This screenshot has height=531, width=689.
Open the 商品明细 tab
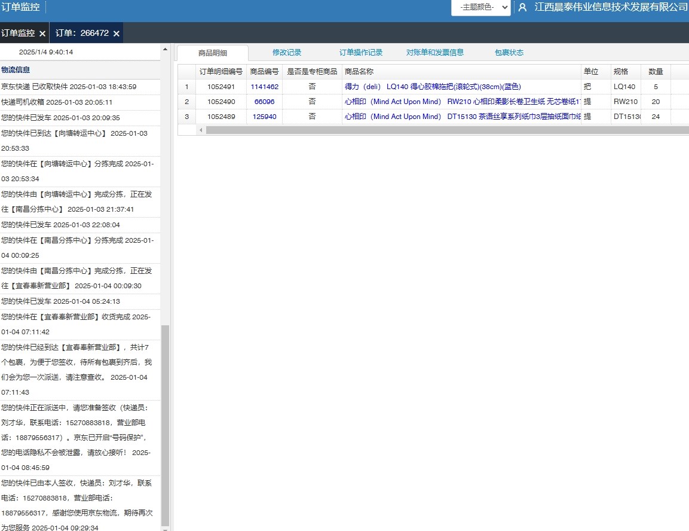pyautogui.click(x=213, y=53)
